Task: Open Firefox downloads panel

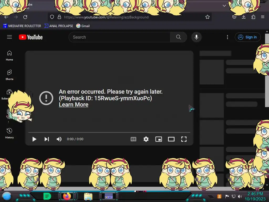Action: (x=244, y=17)
